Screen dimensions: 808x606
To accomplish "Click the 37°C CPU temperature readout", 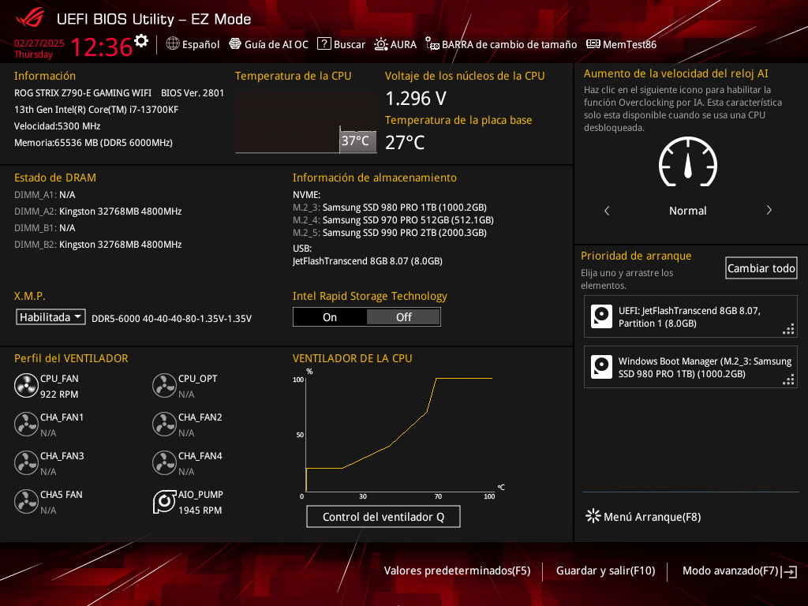I will click(356, 140).
